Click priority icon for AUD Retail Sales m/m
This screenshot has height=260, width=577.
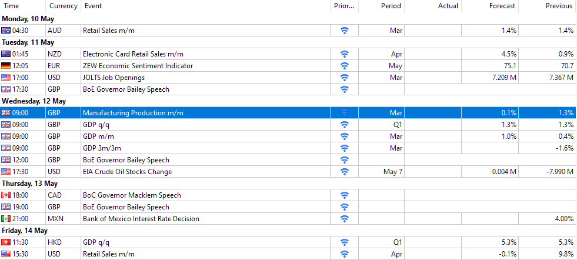coord(345,31)
